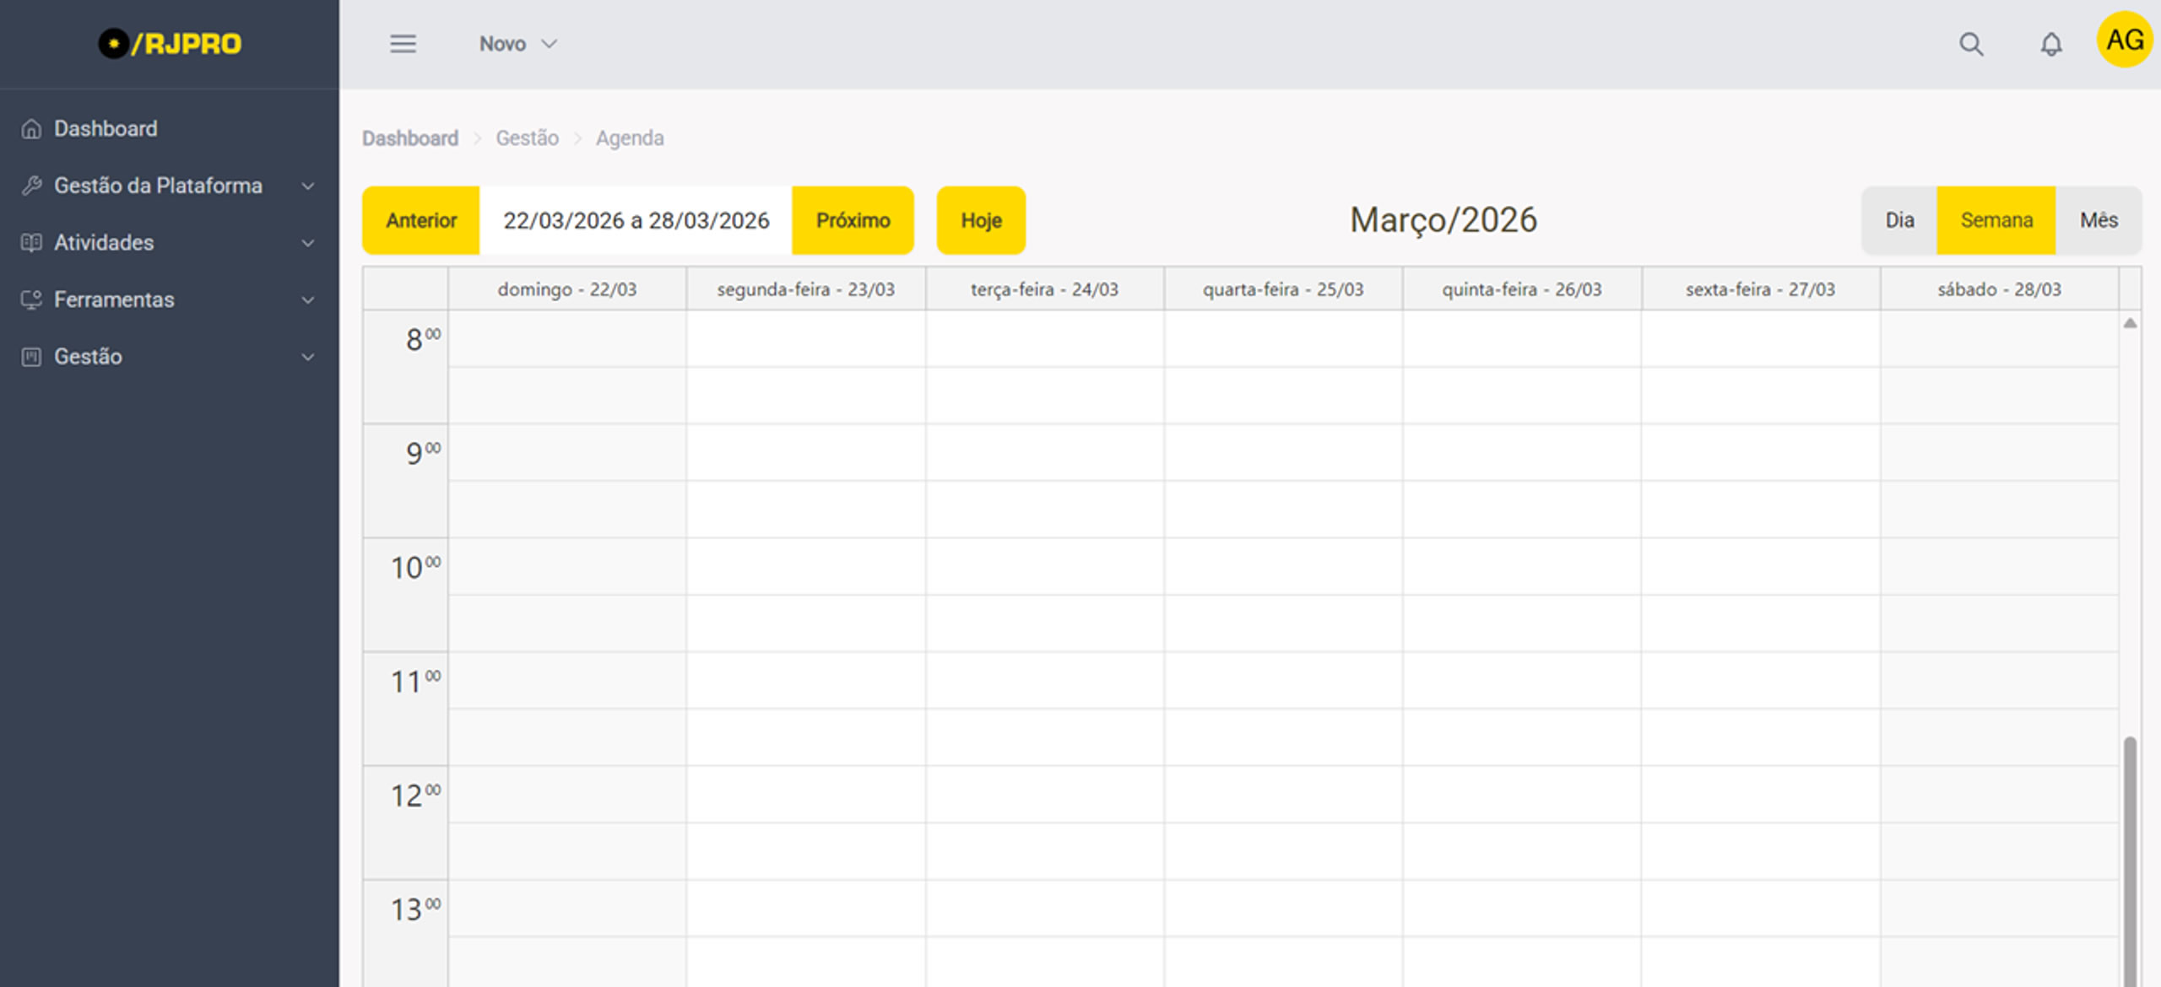This screenshot has height=987, width=2161.
Task: Click the hamburger menu icon
Action: tap(403, 44)
